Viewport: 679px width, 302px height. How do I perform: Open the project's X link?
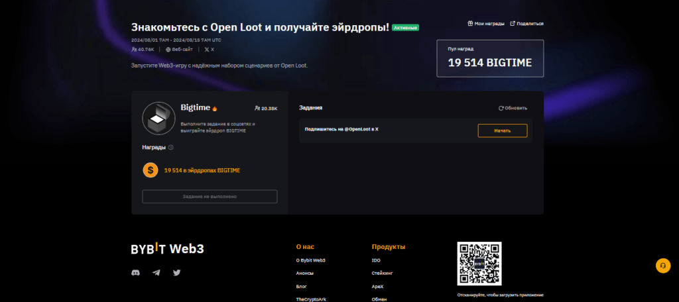[209, 49]
